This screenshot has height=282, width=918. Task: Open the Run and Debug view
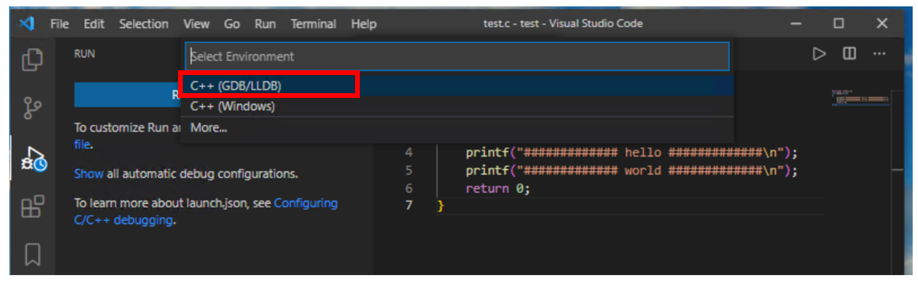(x=34, y=159)
